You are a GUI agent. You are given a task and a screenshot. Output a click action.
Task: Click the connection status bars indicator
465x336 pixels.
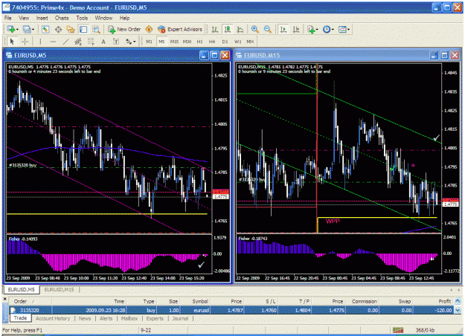click(x=398, y=330)
